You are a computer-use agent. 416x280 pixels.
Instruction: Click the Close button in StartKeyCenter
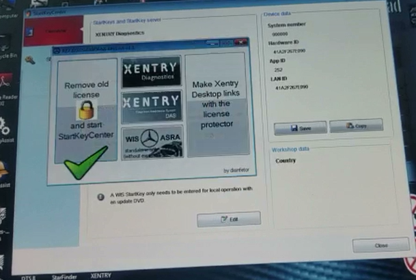[x=381, y=245]
